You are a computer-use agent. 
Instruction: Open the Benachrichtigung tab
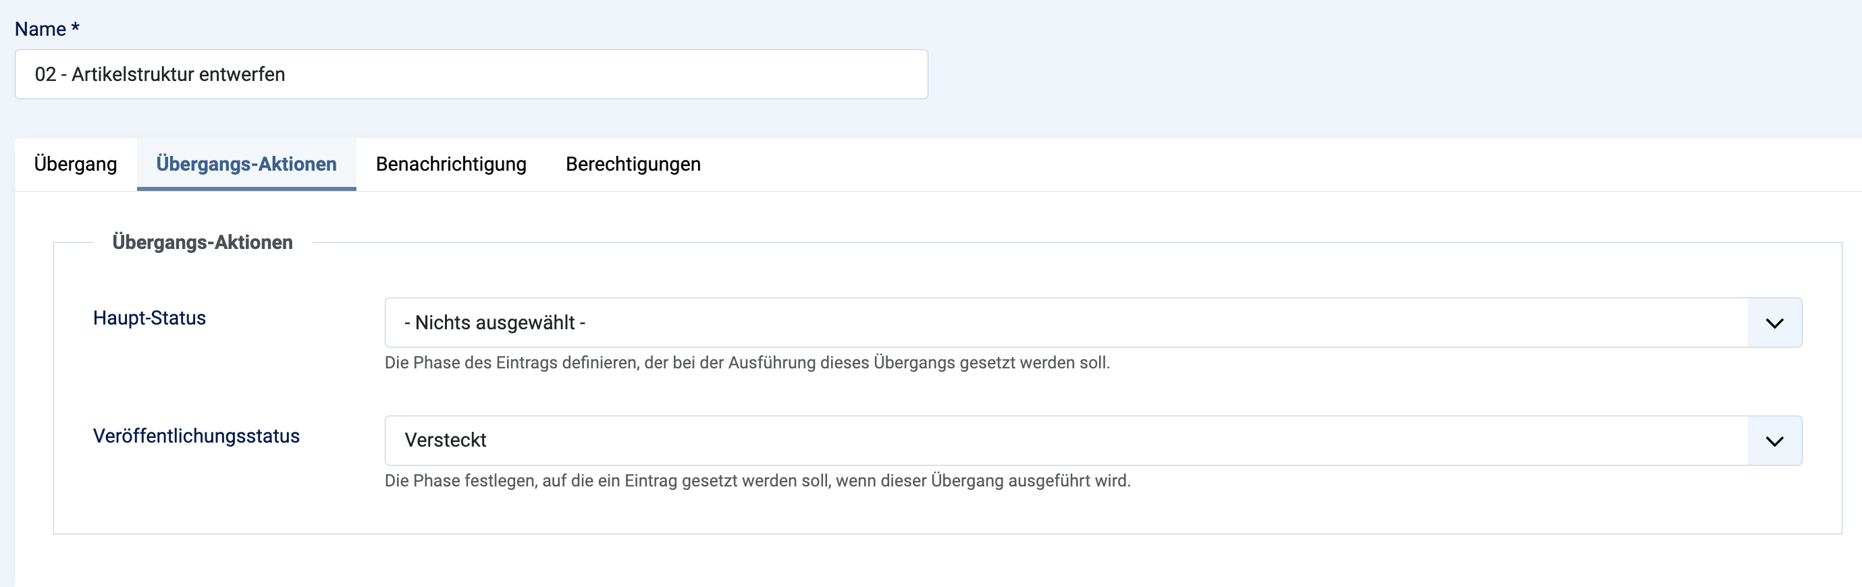pyautogui.click(x=451, y=164)
